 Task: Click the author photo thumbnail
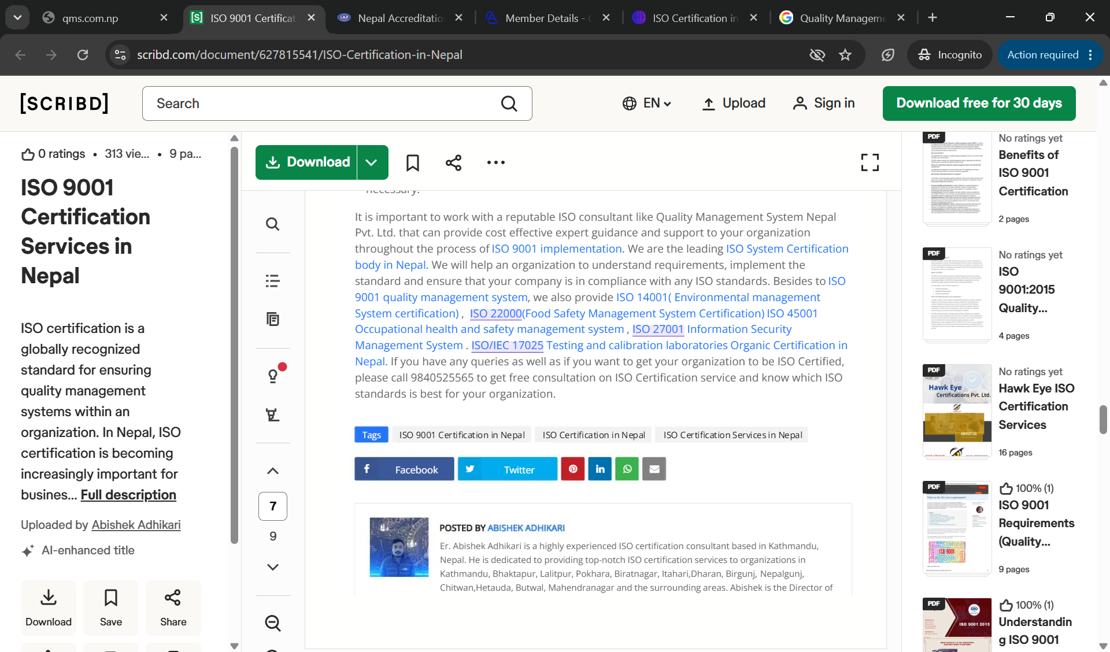pyautogui.click(x=399, y=547)
